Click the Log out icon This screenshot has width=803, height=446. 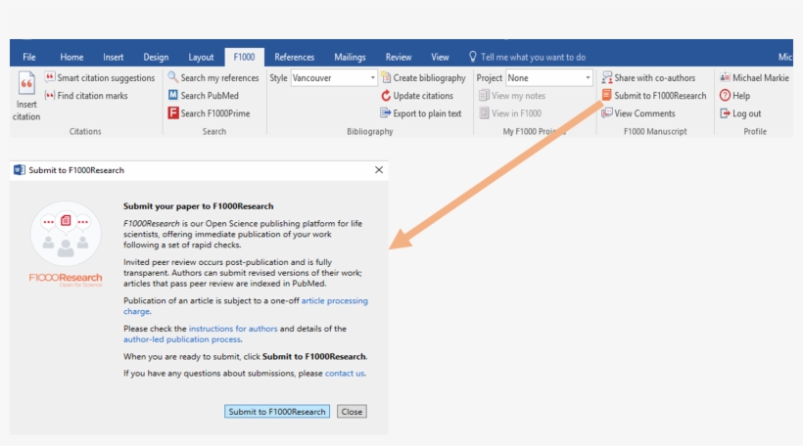[x=725, y=113]
